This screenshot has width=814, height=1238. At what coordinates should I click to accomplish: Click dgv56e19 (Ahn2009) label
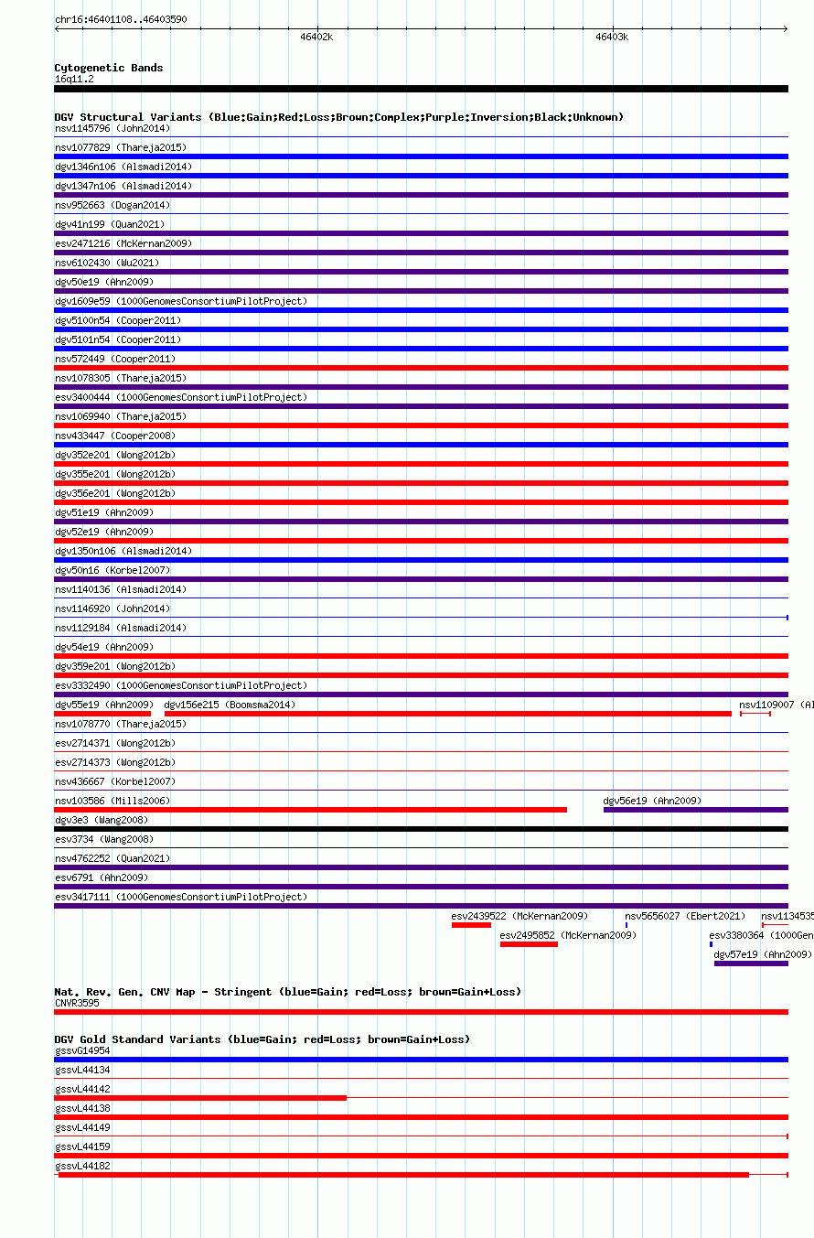(652, 801)
